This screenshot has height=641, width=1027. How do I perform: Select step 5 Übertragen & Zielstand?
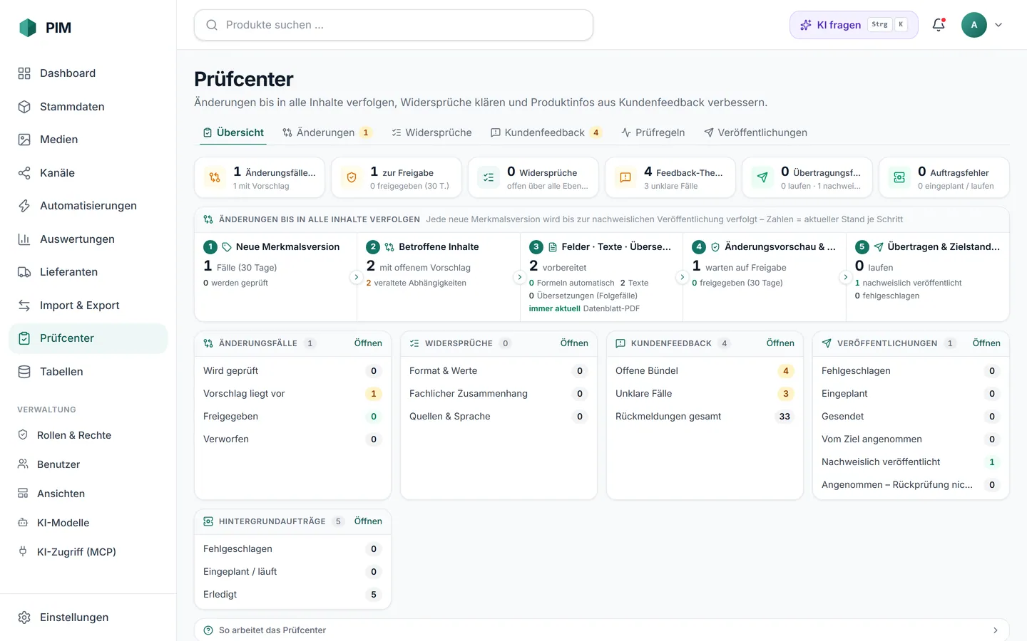pos(928,277)
